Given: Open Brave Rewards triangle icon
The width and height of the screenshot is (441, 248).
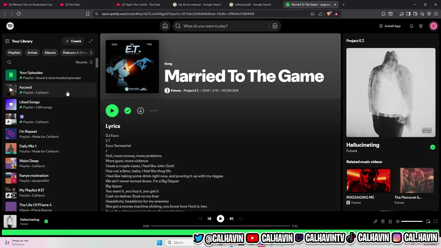Looking at the screenshot, I should pos(336,14).
